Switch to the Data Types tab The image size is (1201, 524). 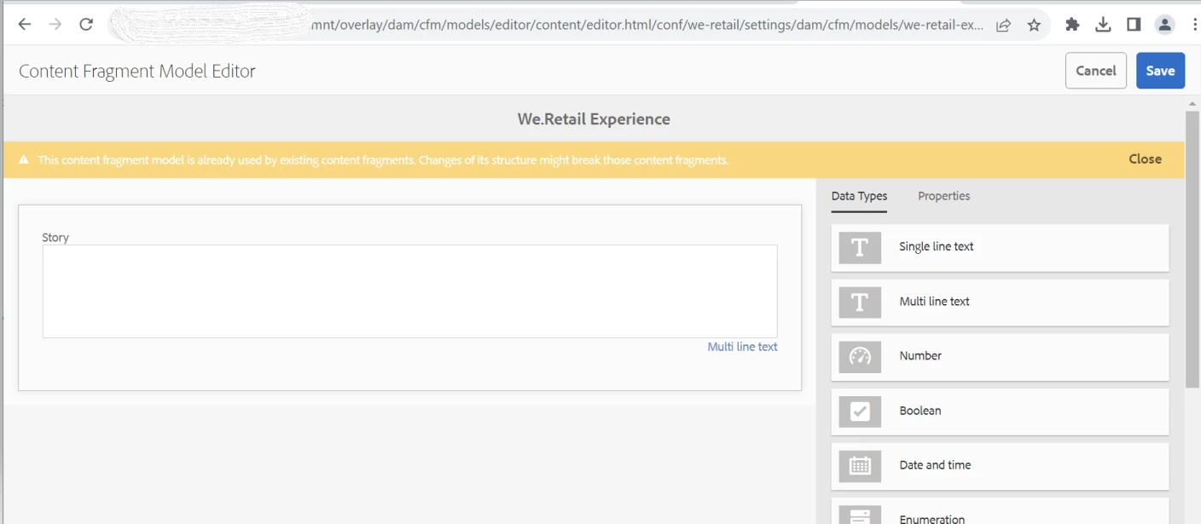pos(859,196)
